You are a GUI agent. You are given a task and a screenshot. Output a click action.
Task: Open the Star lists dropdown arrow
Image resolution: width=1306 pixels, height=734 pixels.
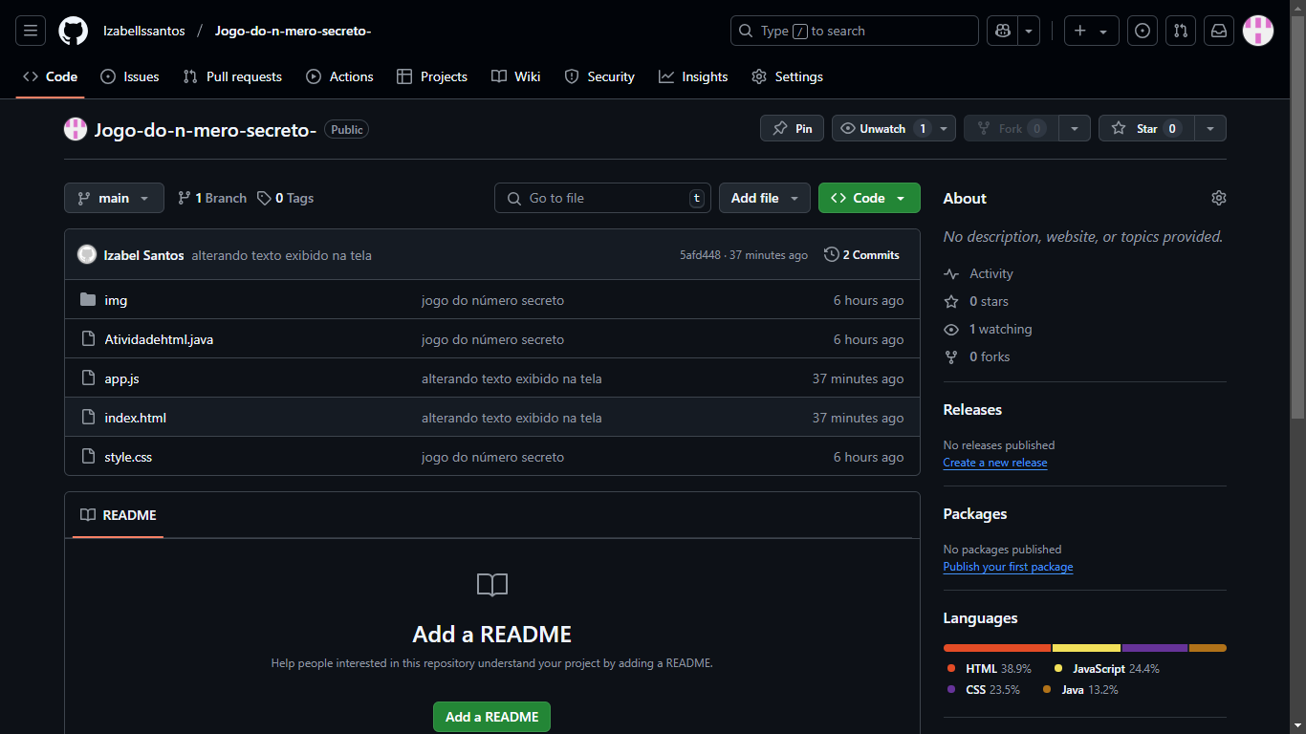1210,128
